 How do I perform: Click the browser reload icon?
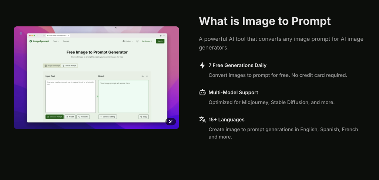click(44, 35)
